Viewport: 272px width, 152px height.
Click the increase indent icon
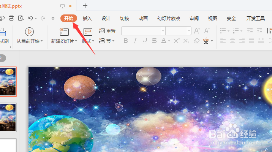point(259,31)
